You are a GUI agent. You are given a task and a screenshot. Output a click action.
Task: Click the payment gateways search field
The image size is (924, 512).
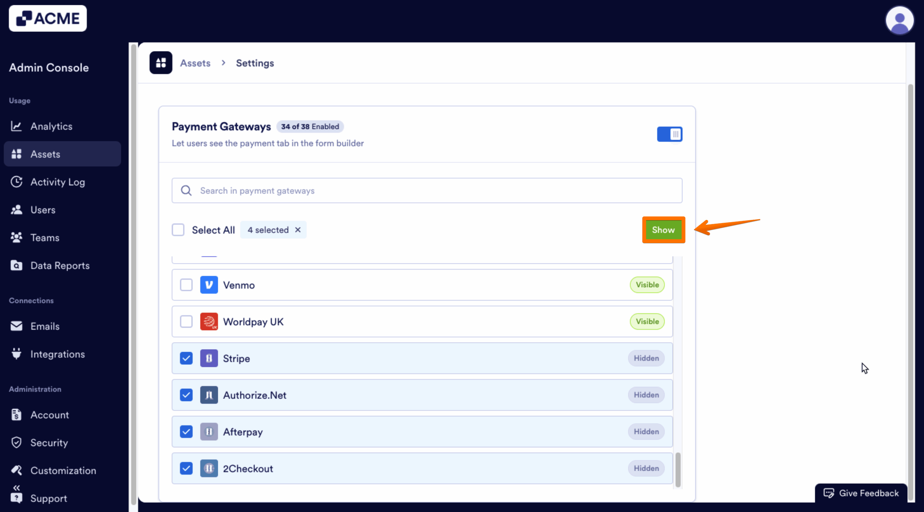(x=426, y=190)
